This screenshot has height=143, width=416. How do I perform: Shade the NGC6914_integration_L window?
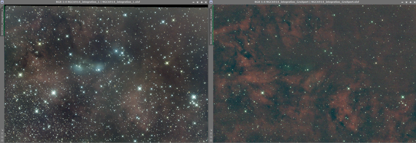pos(197,2)
